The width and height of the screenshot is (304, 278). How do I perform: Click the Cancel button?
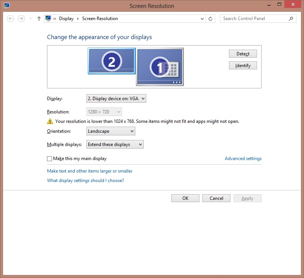[216, 198]
